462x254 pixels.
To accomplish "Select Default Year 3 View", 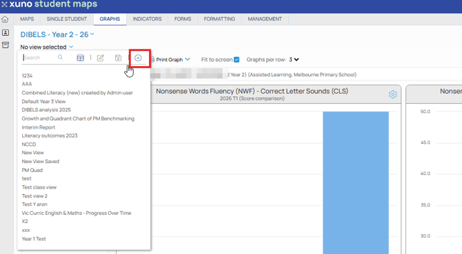I will 43,101.
